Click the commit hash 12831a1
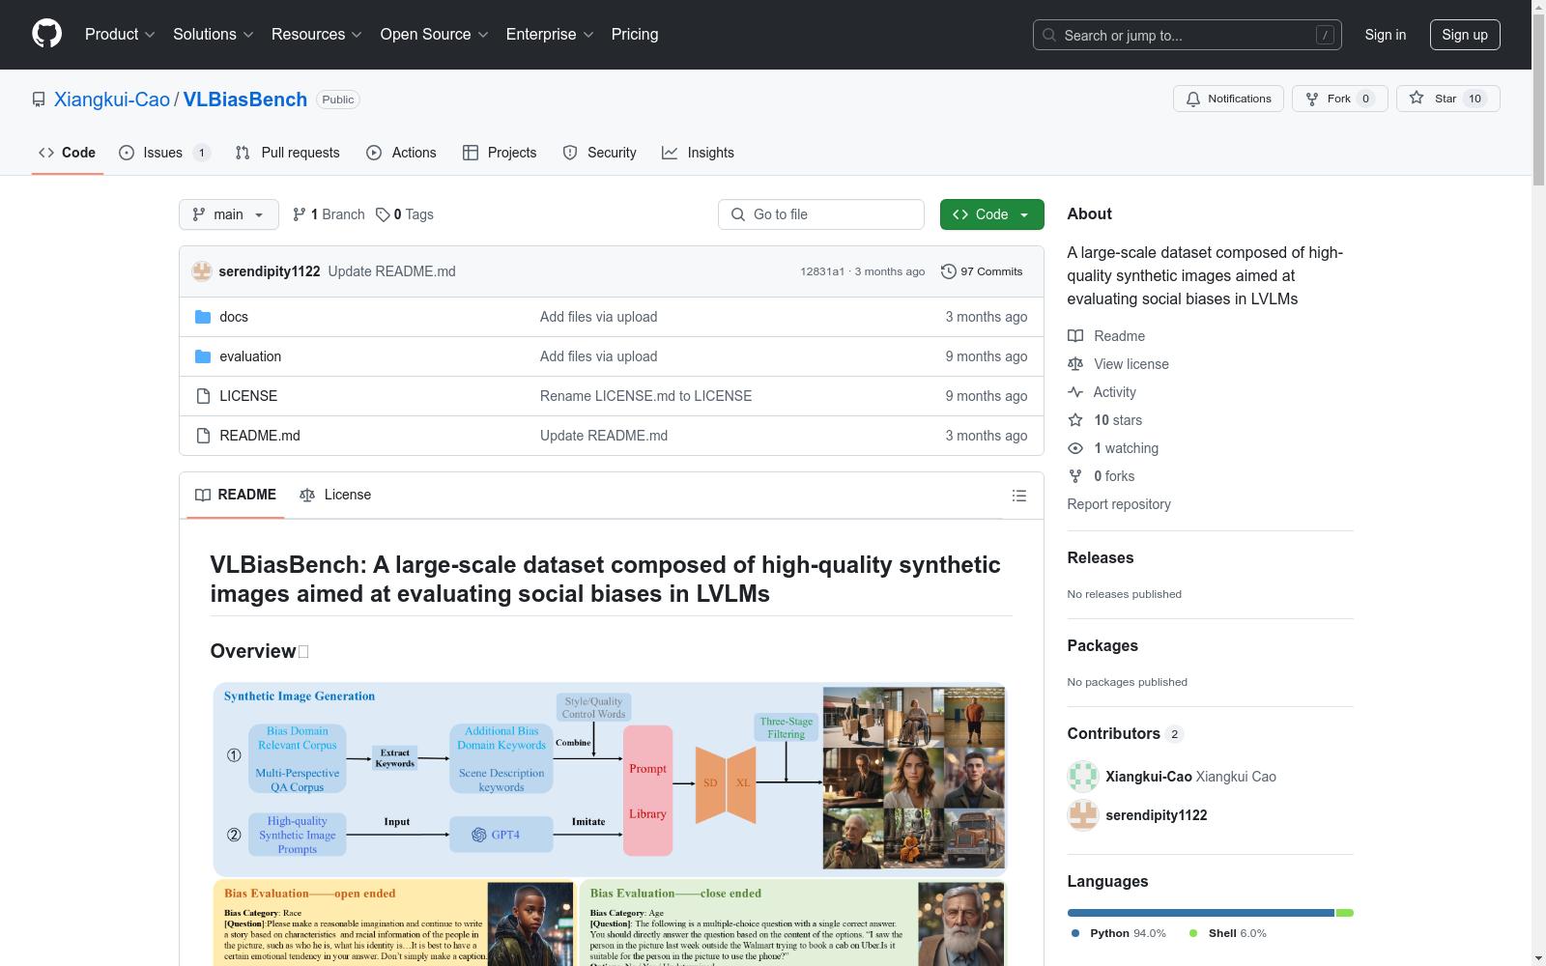Screen dimensions: 1546x966 coord(822,271)
